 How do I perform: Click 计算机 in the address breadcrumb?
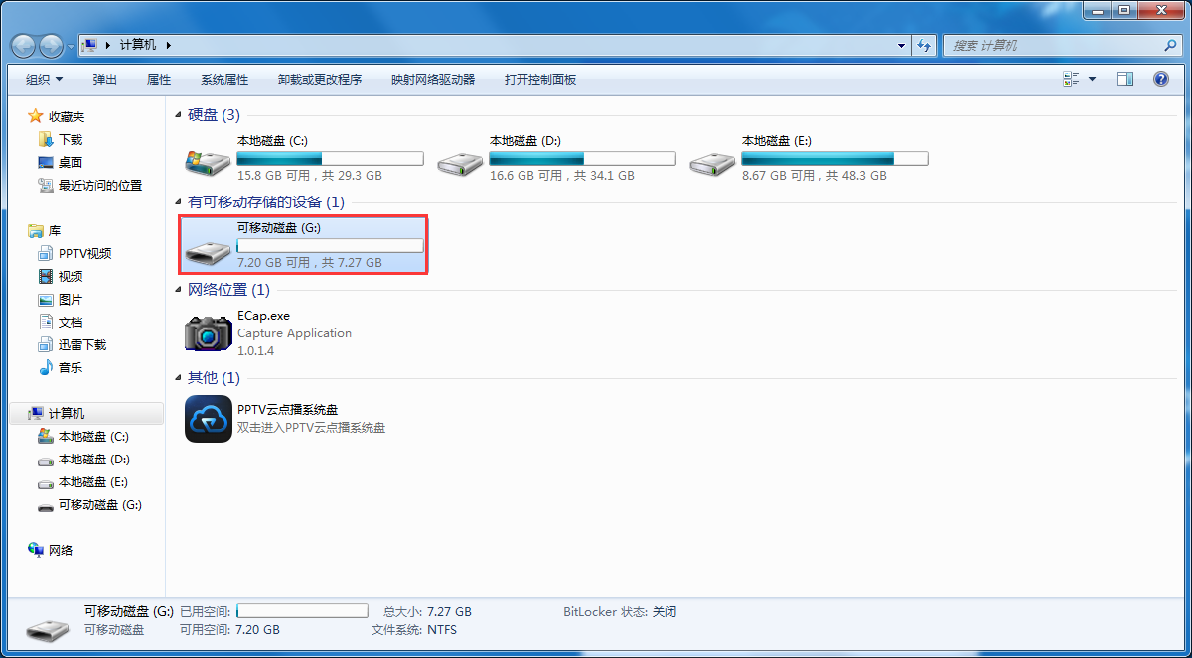(x=138, y=46)
